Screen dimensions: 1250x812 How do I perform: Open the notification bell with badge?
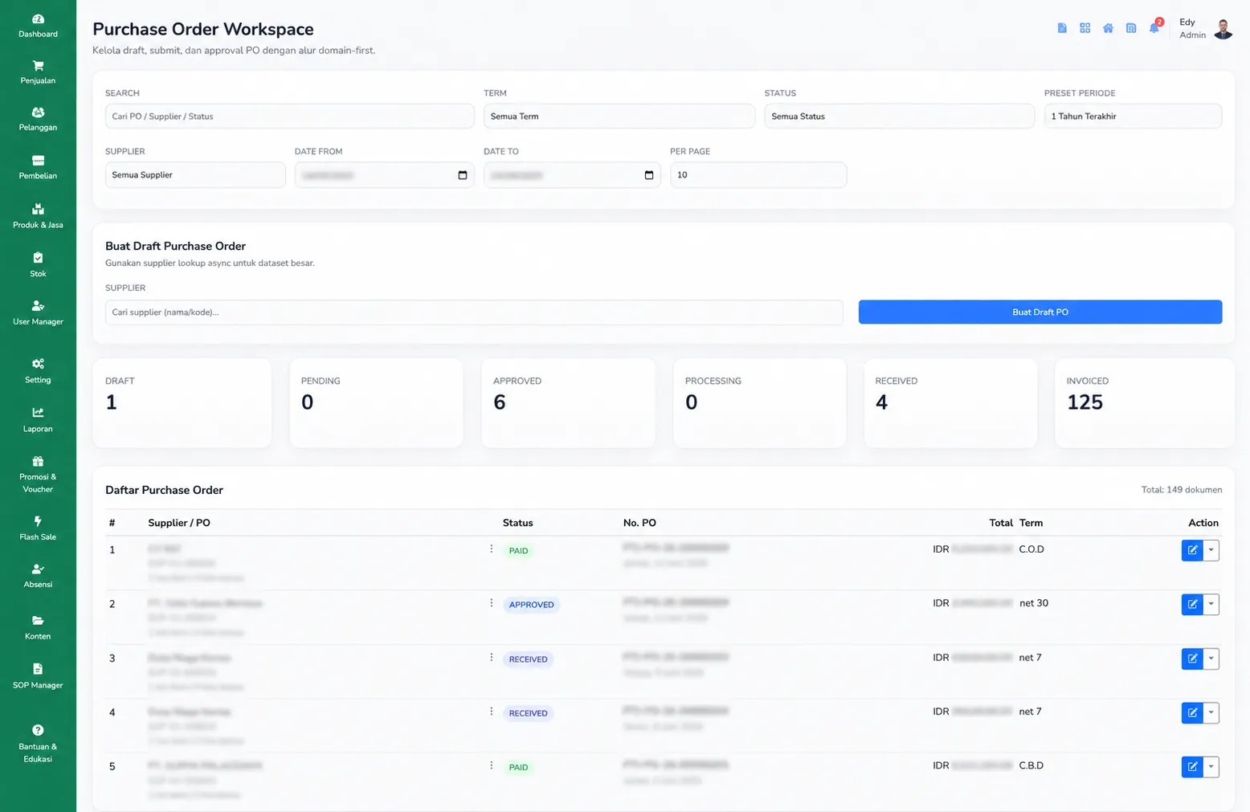coord(1154,27)
